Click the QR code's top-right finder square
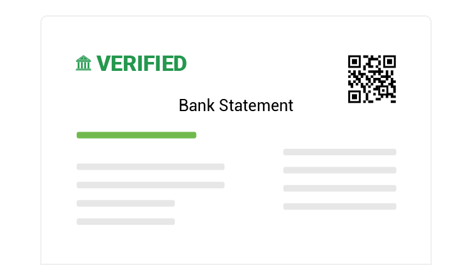The height and width of the screenshot is (265, 472). [390, 61]
